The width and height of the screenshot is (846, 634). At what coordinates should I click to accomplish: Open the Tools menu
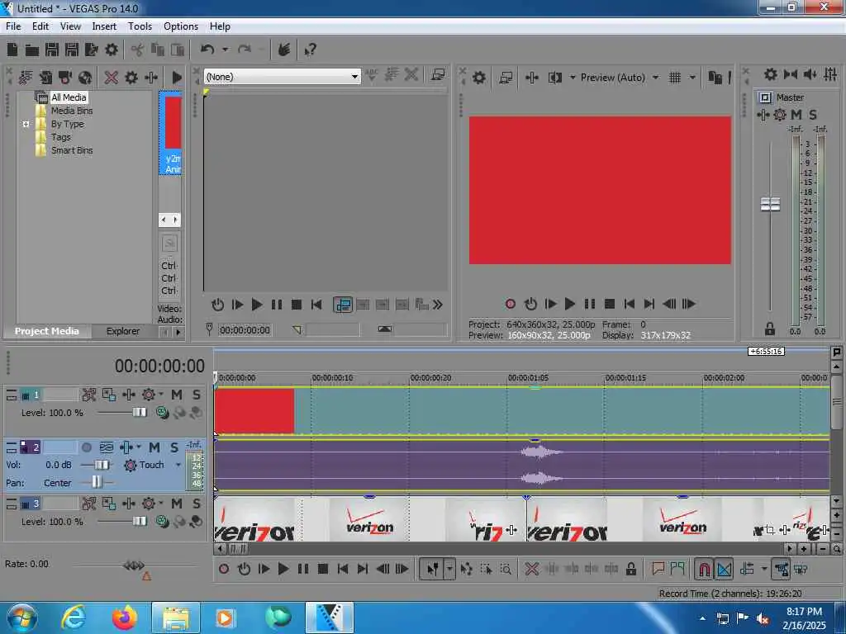pyautogui.click(x=140, y=26)
